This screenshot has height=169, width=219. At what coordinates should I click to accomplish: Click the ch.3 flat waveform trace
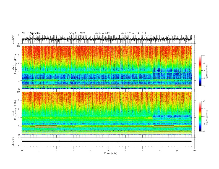(x=106, y=141)
